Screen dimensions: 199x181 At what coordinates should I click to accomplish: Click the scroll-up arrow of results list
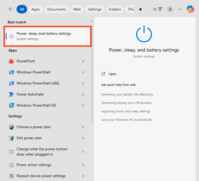(92, 21)
